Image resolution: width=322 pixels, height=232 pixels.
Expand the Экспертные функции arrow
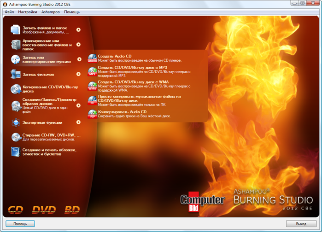coord(78,122)
